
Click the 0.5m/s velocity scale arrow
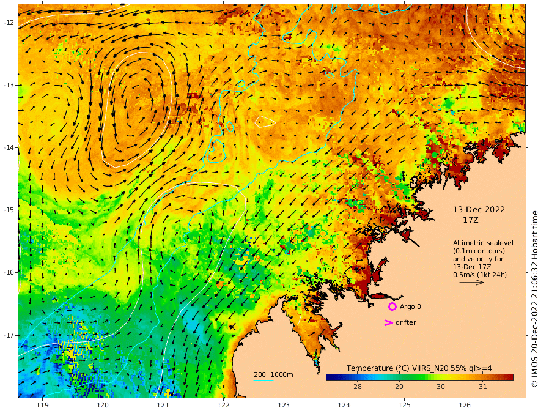472,283
